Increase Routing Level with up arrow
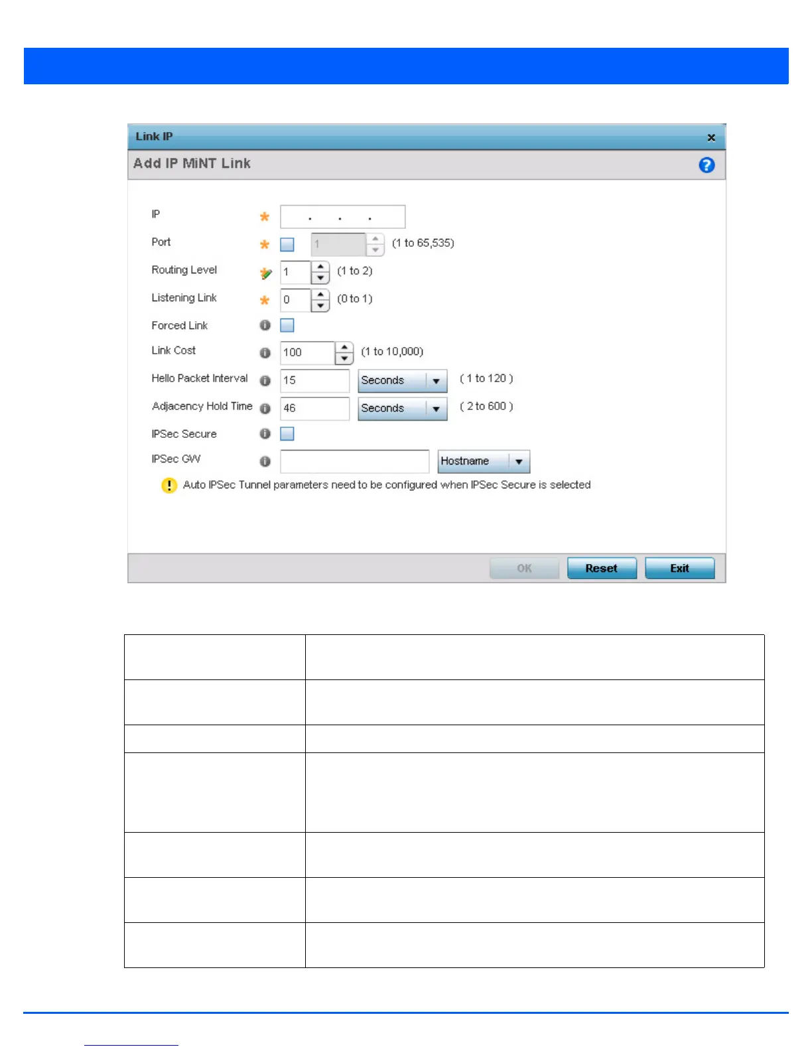This screenshot has height=1051, width=812. pos(320,267)
